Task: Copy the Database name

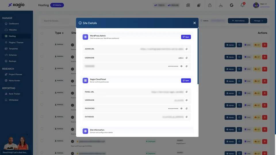Action: click(187, 117)
